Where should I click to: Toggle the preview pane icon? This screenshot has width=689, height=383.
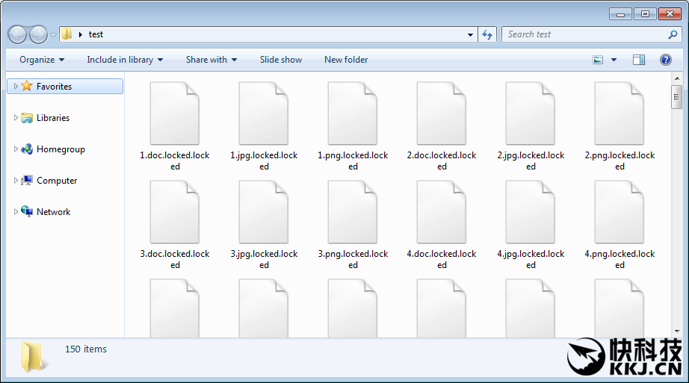(x=639, y=60)
